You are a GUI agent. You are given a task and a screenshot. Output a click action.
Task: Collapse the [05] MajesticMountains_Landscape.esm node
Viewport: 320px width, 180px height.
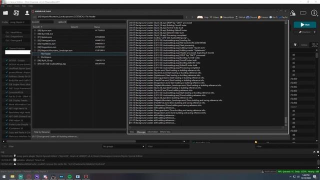(x=35, y=50)
